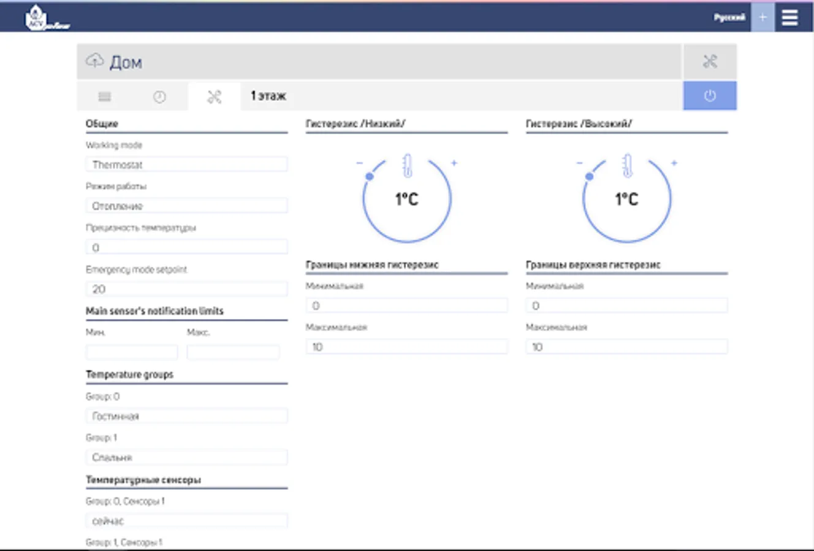Click the Emergency mode setpoint field
814x551 pixels.
click(186, 289)
